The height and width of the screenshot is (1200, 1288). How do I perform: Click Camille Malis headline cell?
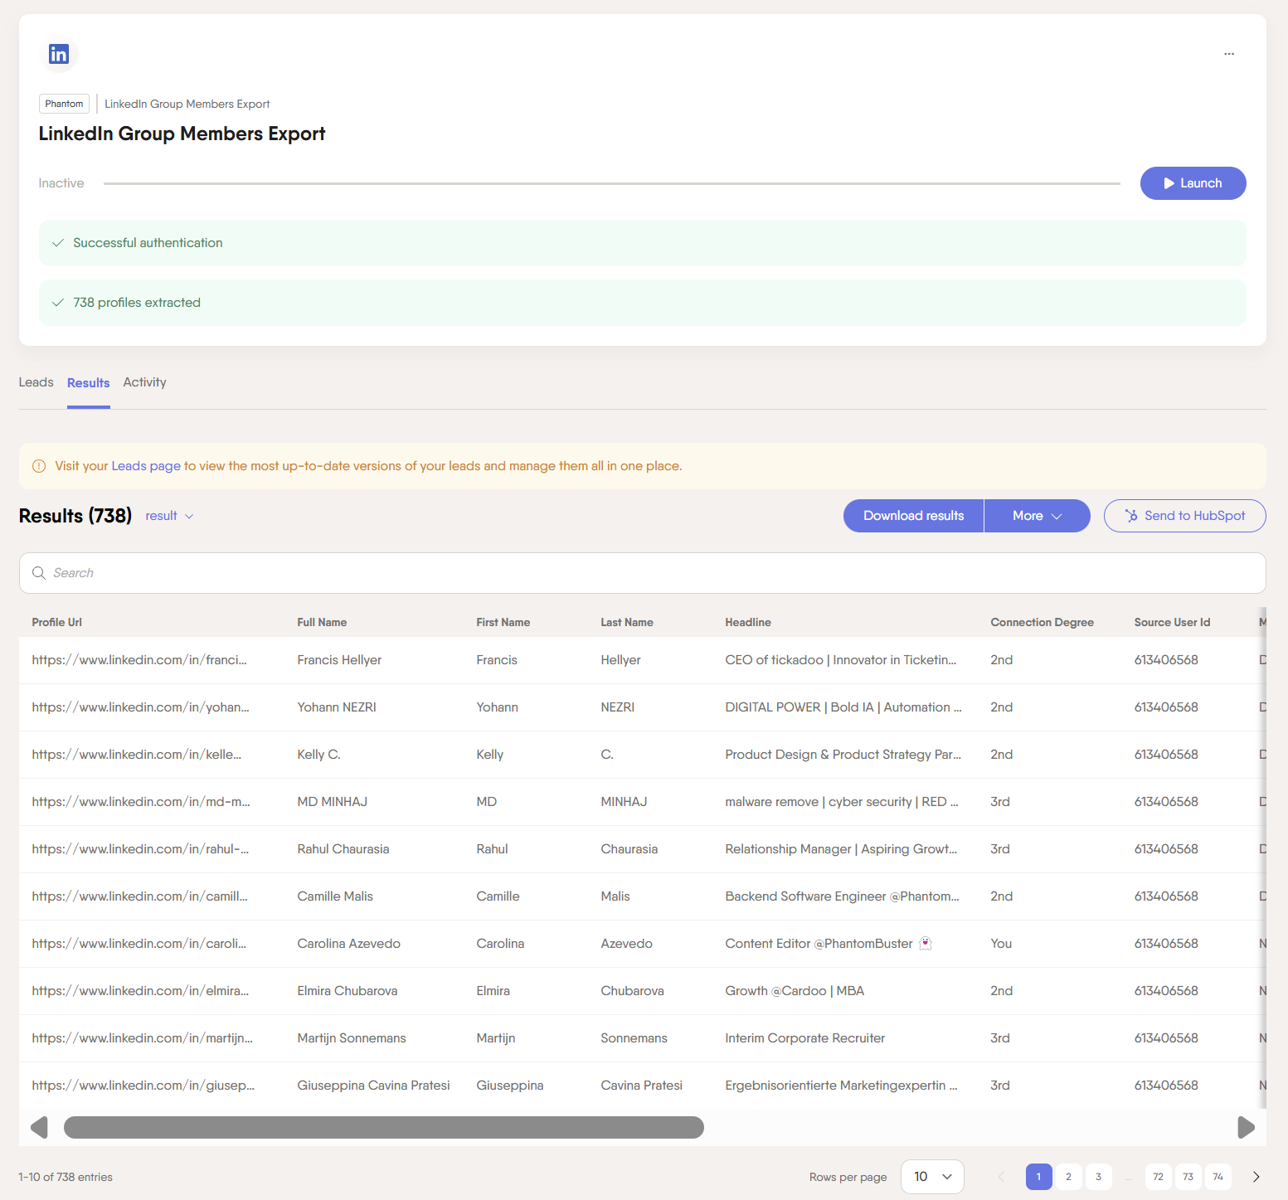click(x=842, y=896)
